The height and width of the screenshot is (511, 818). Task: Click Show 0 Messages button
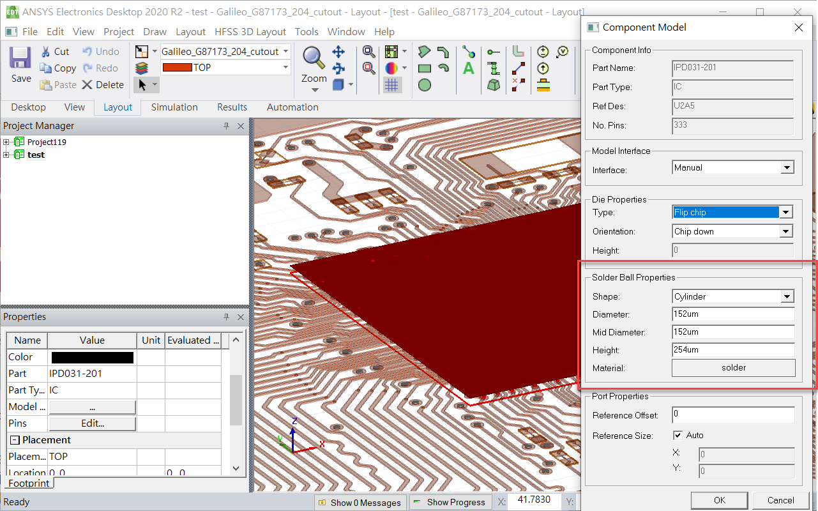[361, 502]
